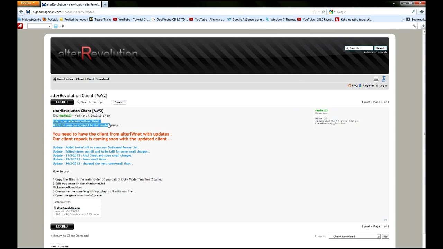Open the address bar history dropdown arrow
The image size is (443, 249).
tap(319, 12)
